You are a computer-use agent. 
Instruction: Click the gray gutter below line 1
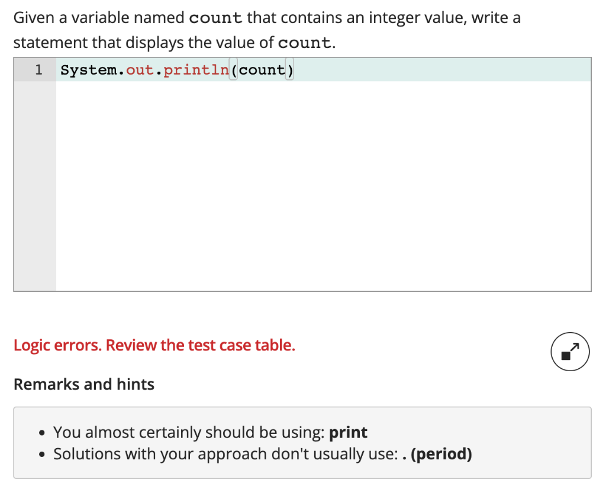pos(35,186)
